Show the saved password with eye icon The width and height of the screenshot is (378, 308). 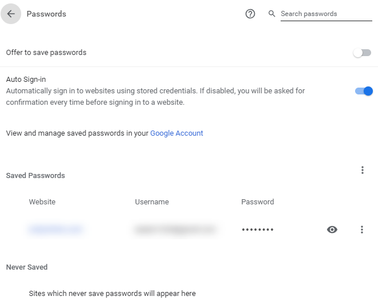(x=332, y=230)
